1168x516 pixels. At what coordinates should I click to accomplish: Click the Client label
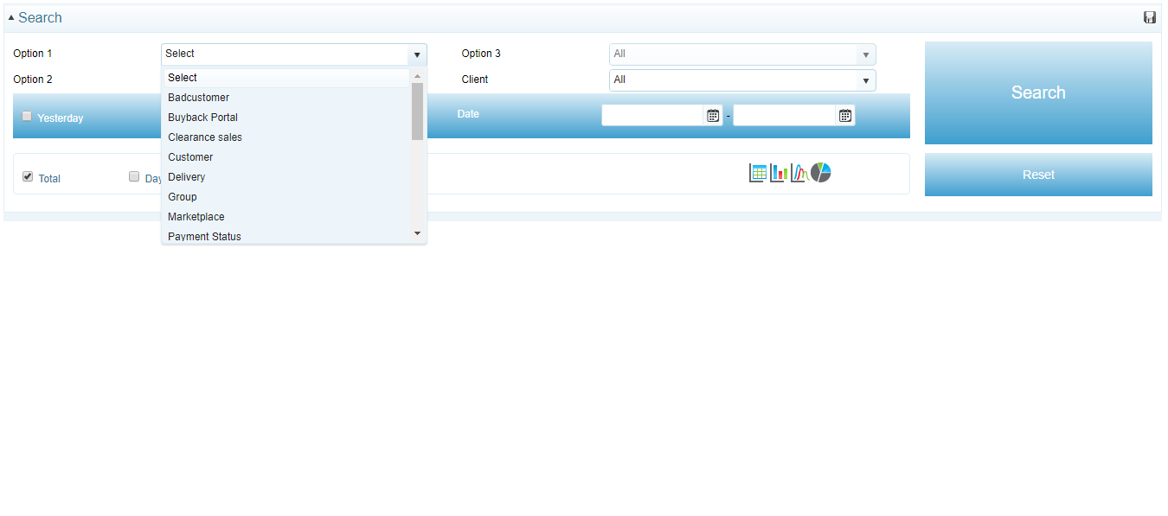click(475, 80)
